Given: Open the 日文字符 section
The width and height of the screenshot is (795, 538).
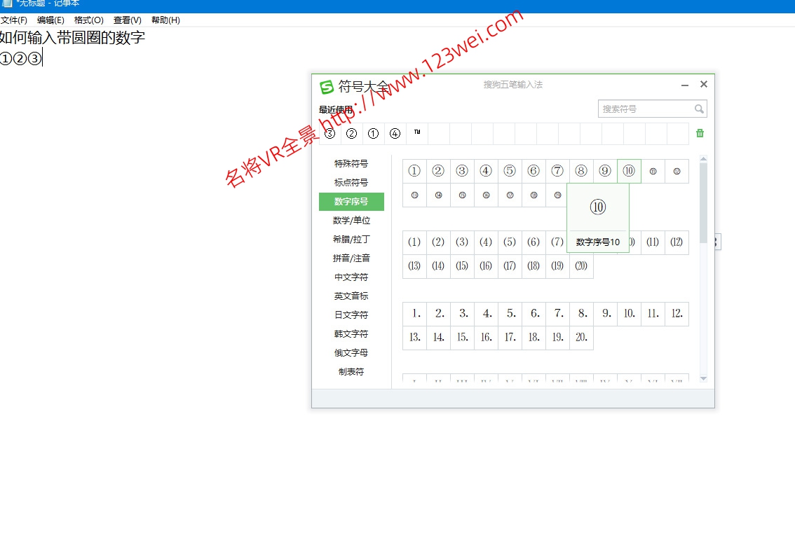Looking at the screenshot, I should [351, 315].
